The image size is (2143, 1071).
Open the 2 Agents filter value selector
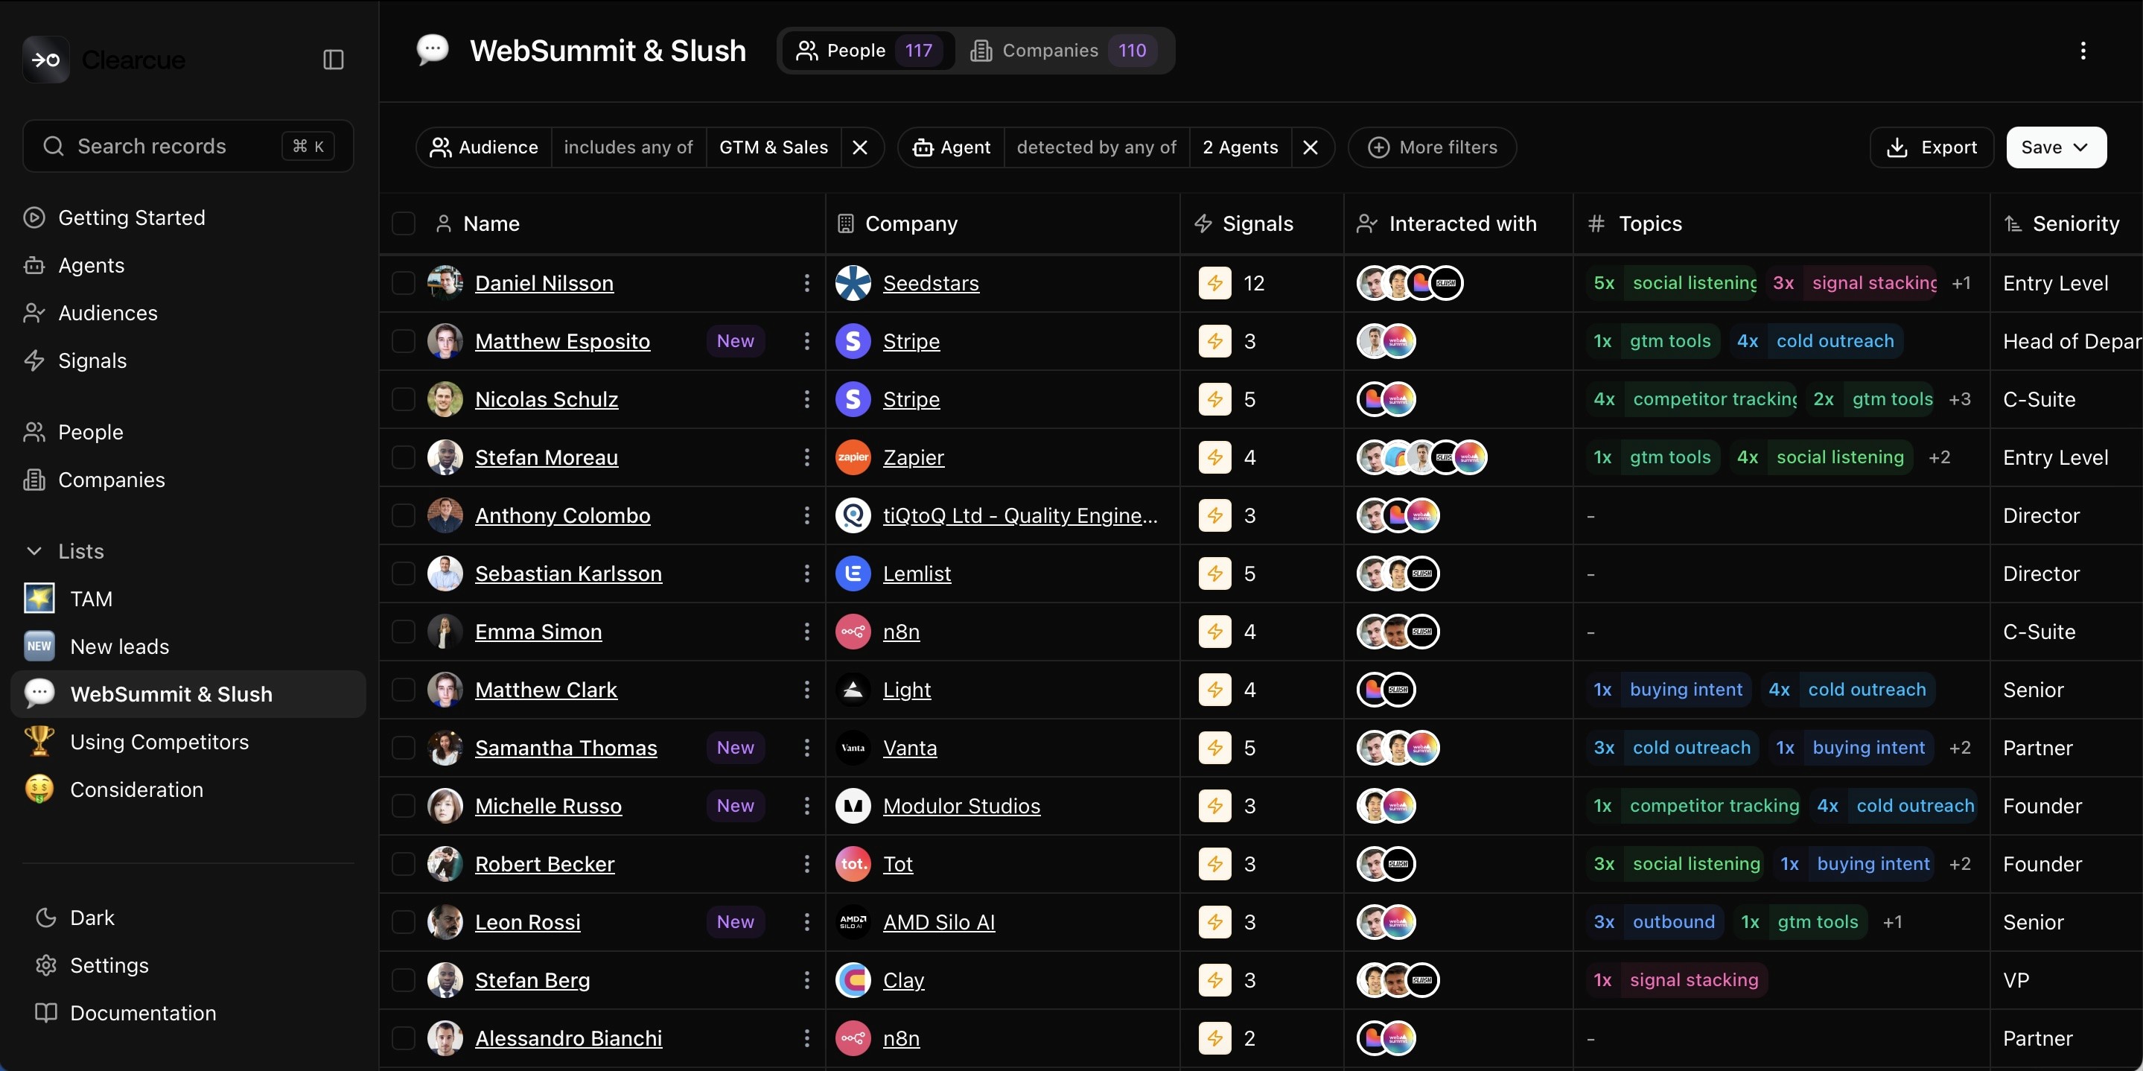(1240, 147)
